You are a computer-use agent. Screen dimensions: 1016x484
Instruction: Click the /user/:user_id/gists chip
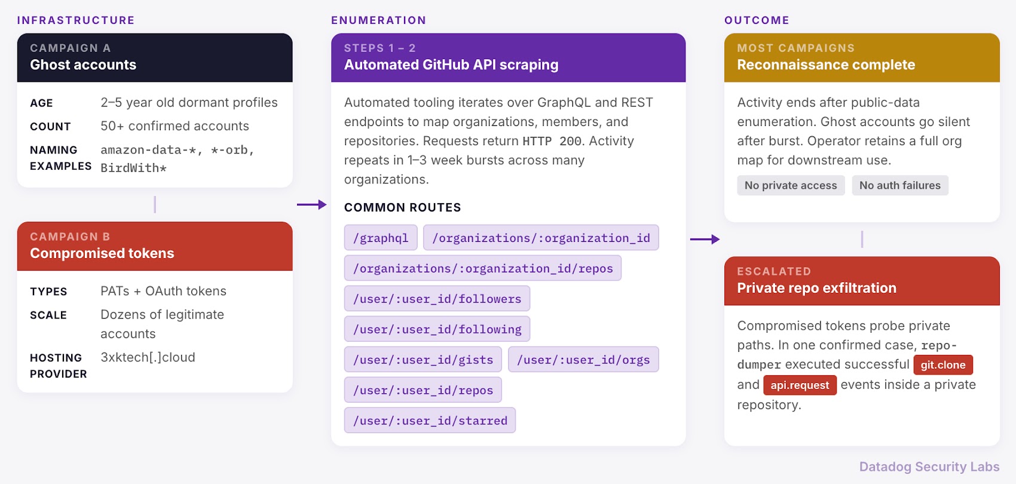click(423, 360)
